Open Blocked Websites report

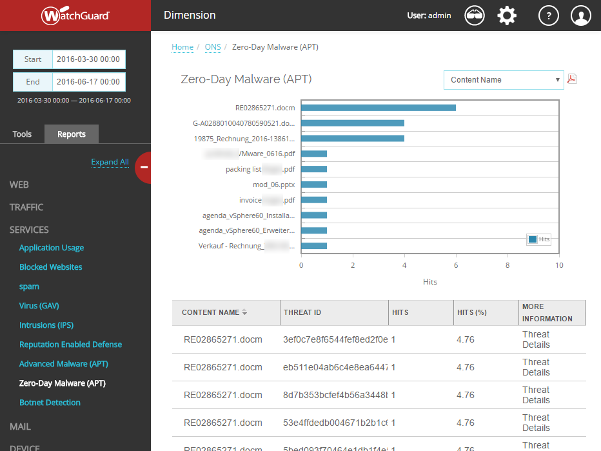[50, 267]
